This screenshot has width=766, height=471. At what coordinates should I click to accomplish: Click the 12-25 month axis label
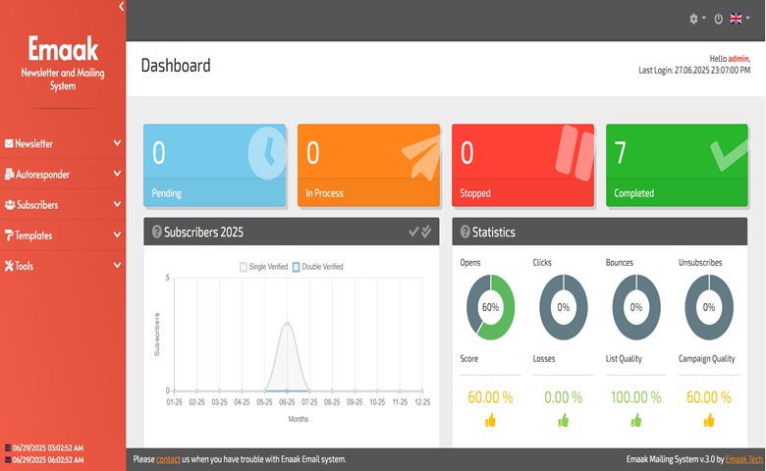pyautogui.click(x=422, y=402)
